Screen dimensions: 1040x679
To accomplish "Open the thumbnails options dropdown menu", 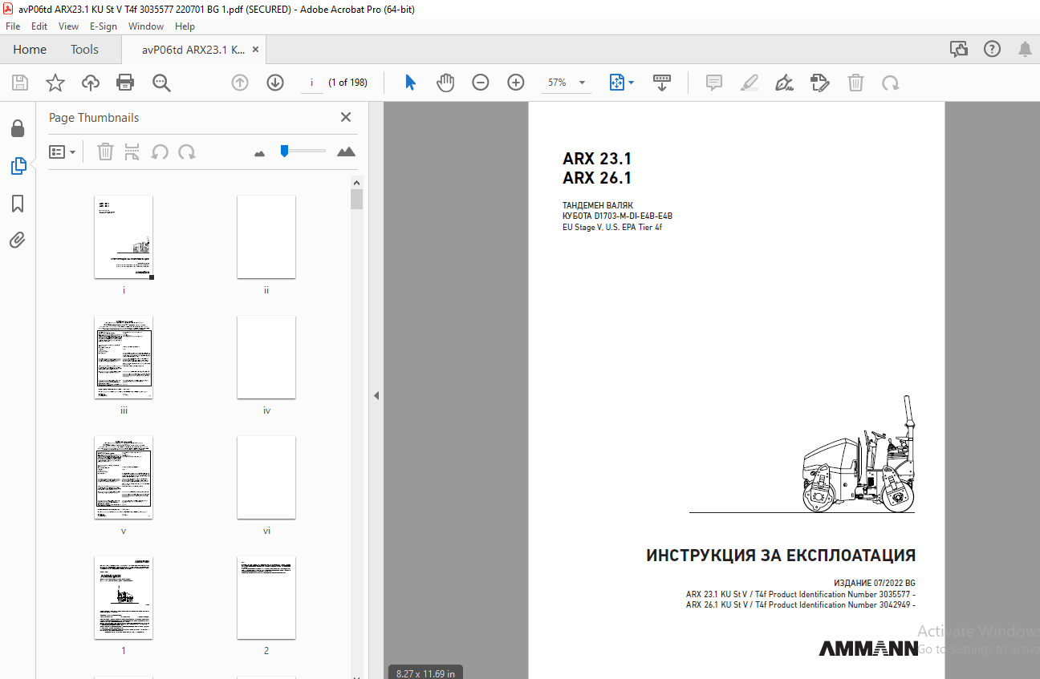I will pos(63,152).
